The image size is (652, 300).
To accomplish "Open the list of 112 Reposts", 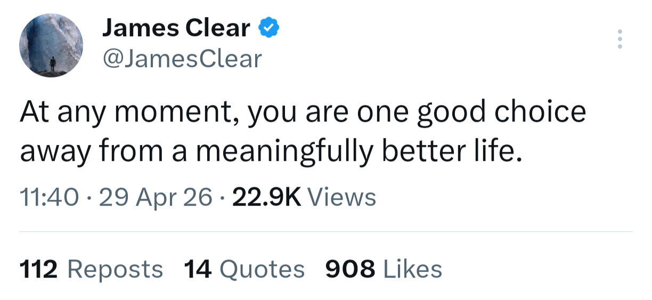I will (39, 269).
